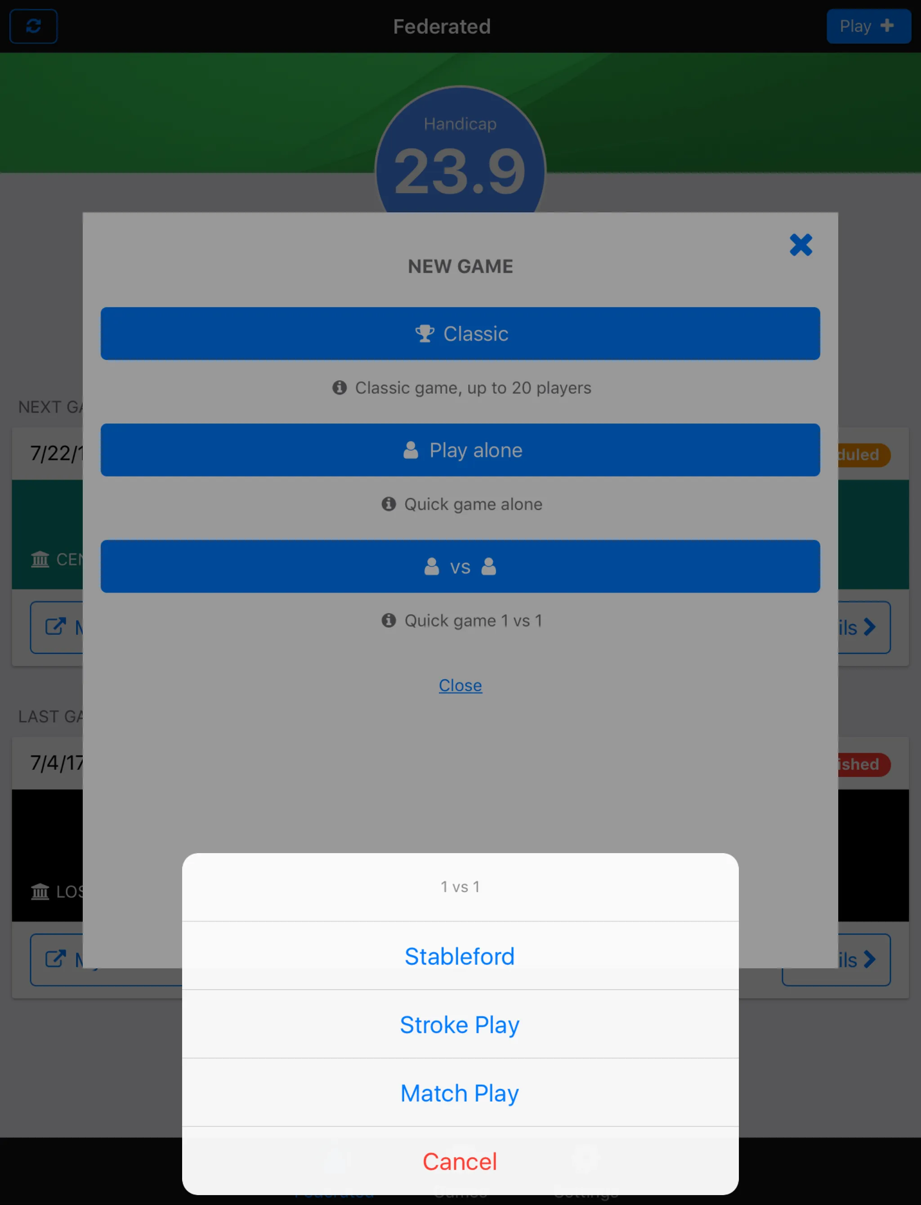921x1205 pixels.
Task: Click the Cancel button in action sheet
Action: tap(460, 1160)
